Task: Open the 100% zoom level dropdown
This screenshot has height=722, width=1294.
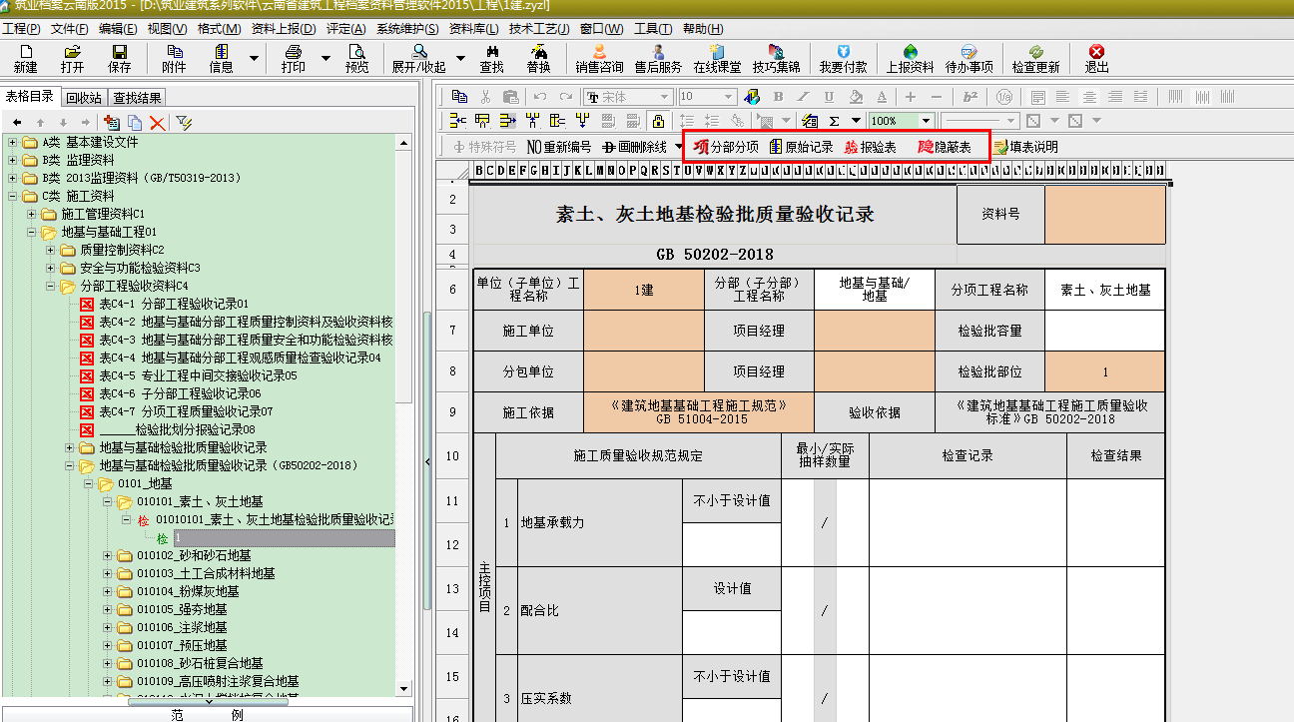Action: tap(926, 121)
